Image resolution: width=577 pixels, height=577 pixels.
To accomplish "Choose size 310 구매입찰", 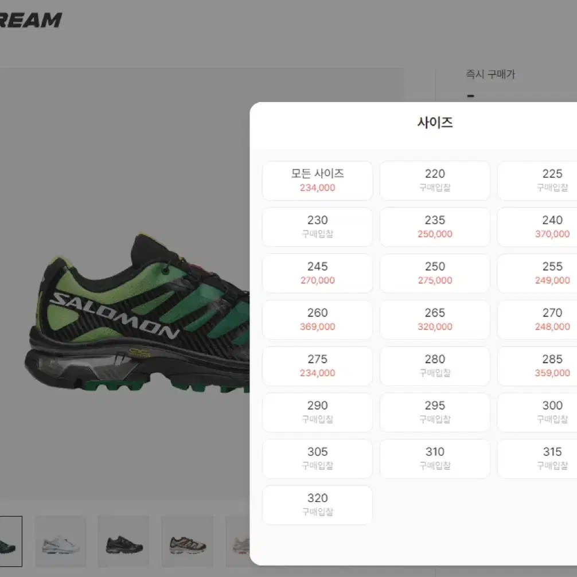I will 435,459.
